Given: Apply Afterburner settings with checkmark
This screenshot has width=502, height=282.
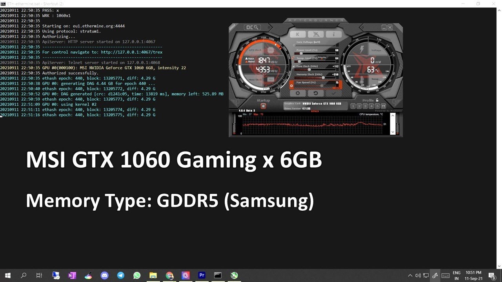Looking at the screenshot, I should 334,93.
